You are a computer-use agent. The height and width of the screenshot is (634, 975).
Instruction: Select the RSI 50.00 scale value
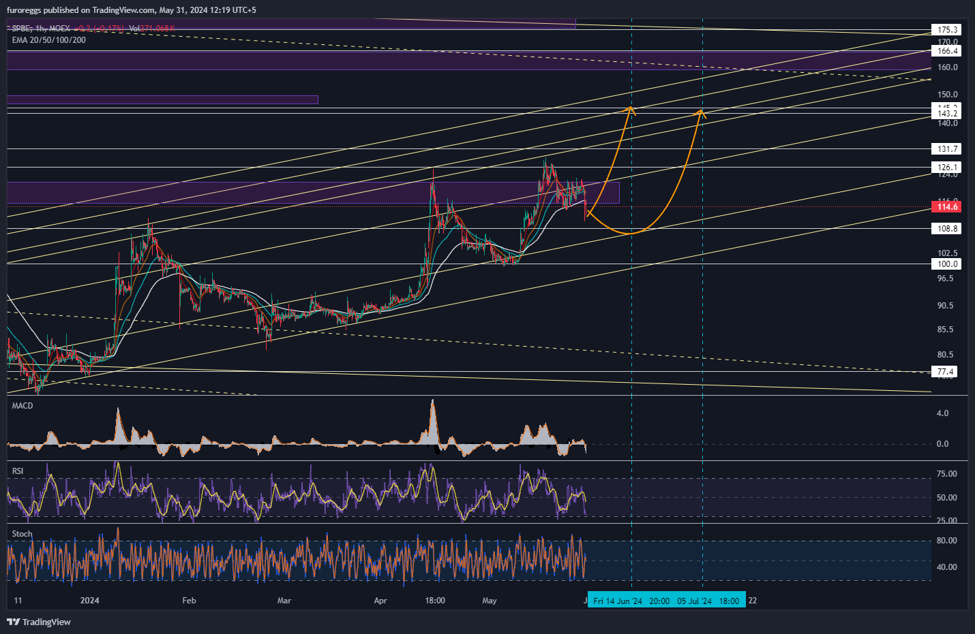point(947,498)
